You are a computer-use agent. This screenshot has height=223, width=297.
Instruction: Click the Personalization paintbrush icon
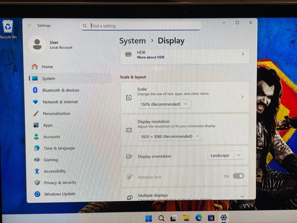click(x=36, y=113)
